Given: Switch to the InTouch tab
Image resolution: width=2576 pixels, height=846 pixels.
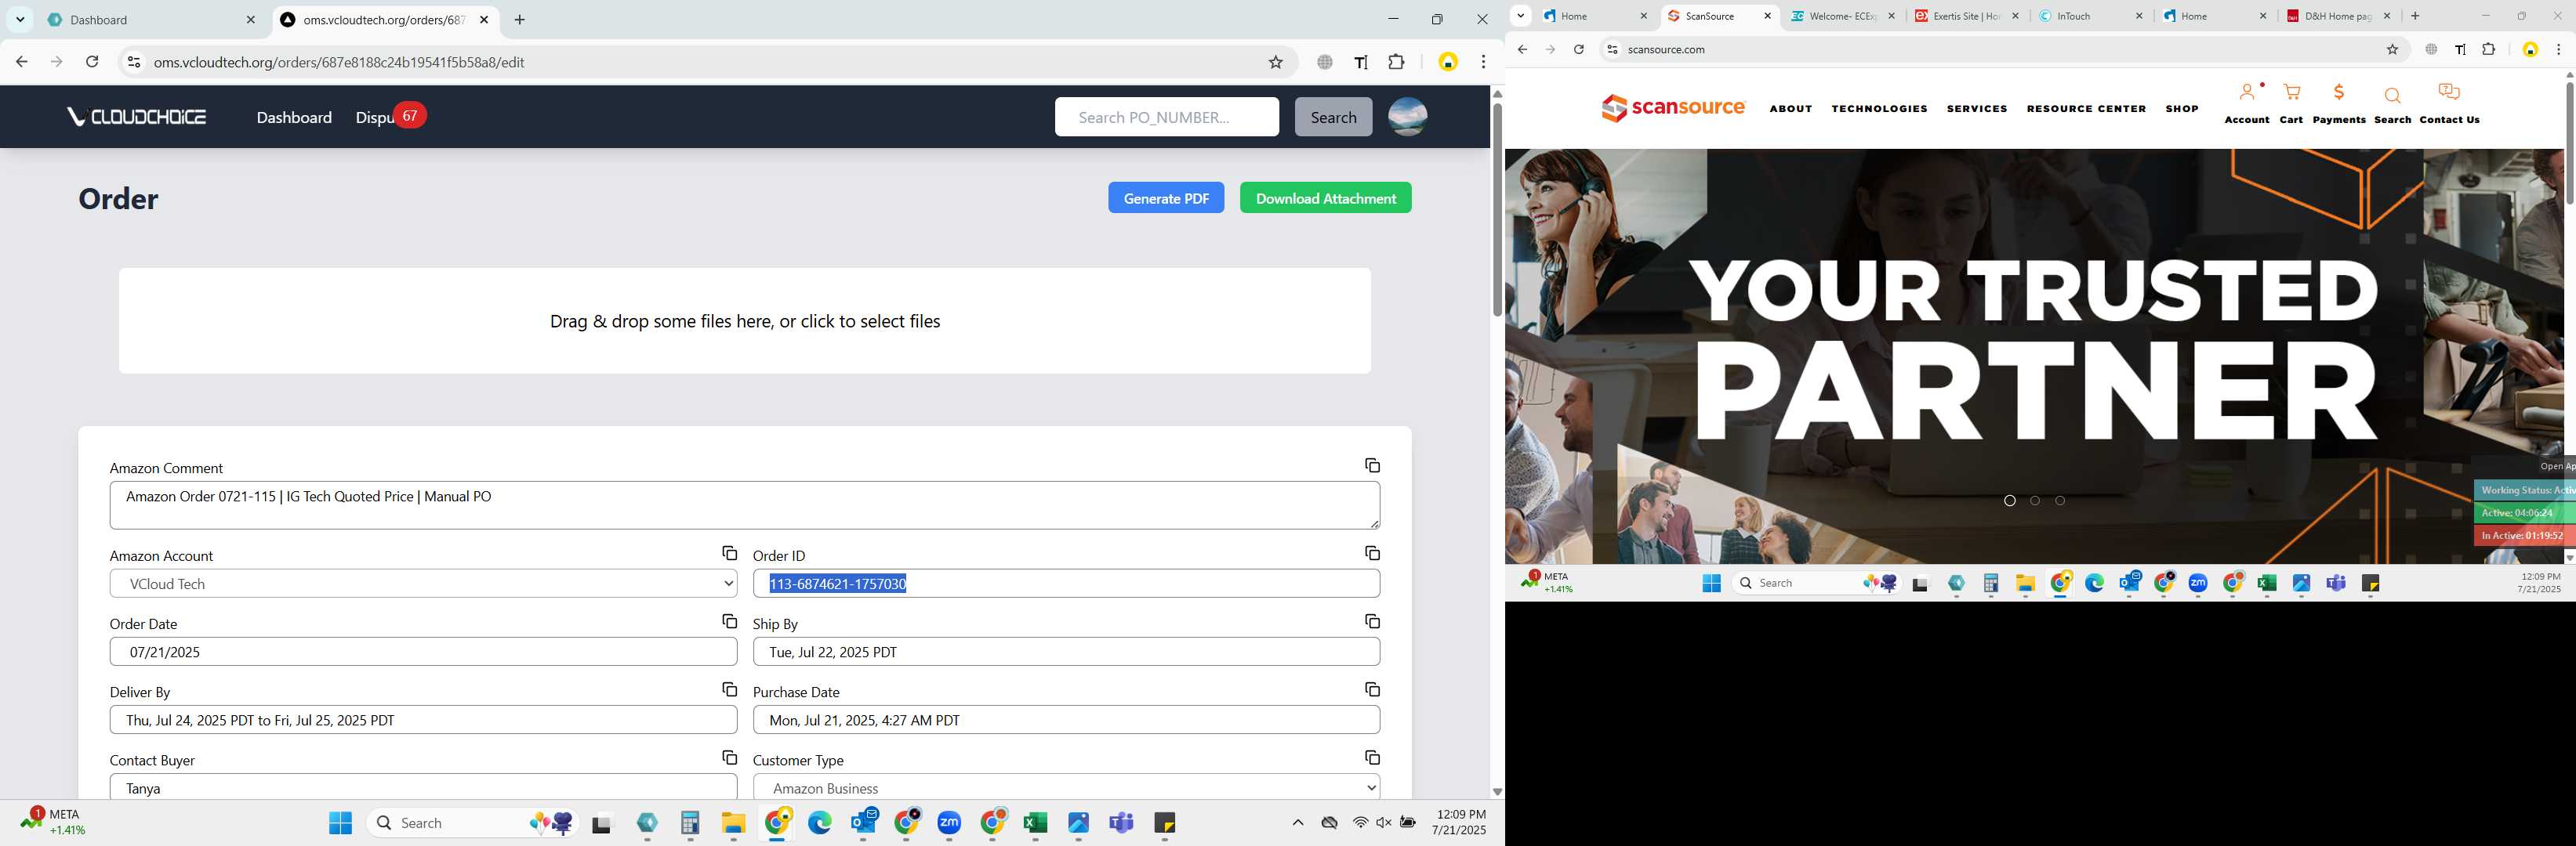Looking at the screenshot, I should point(2089,16).
